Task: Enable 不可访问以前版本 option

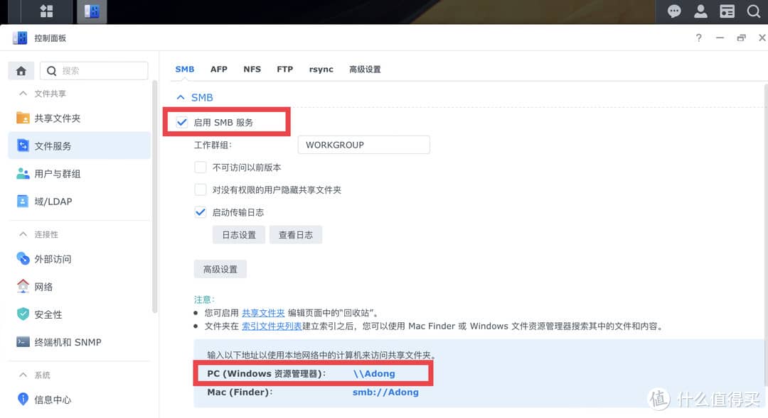Action: (200, 167)
